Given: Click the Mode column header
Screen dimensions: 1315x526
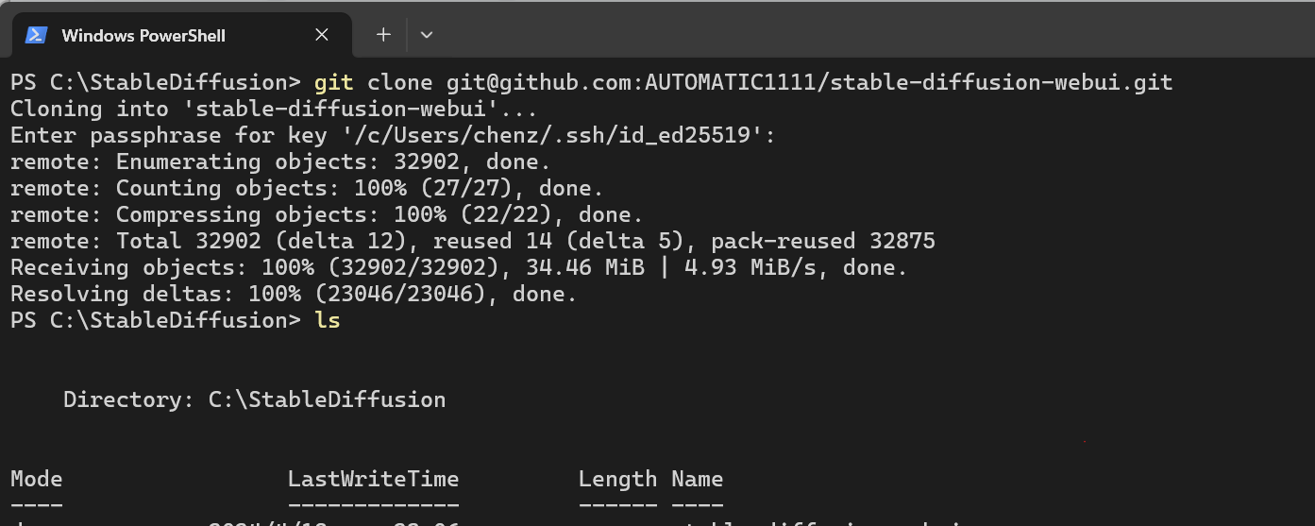Looking at the screenshot, I should click(x=37, y=479).
